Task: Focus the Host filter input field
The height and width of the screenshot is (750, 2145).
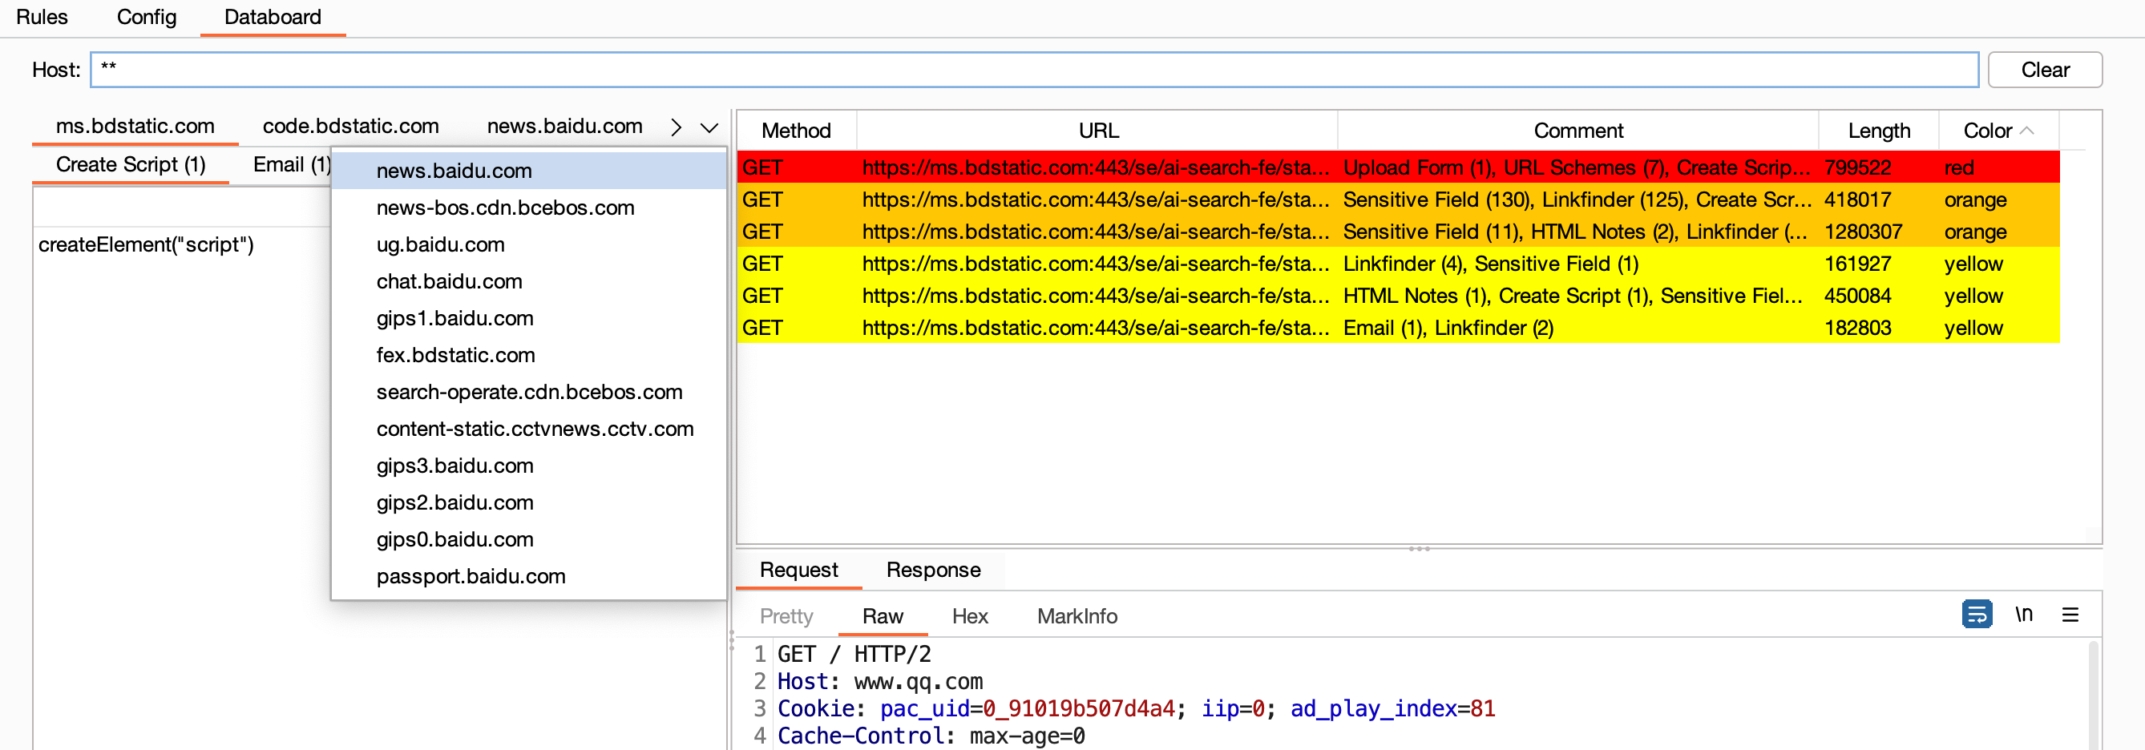Action: click(1032, 70)
